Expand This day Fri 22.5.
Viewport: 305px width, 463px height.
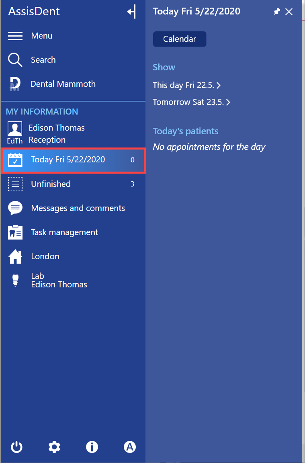186,85
